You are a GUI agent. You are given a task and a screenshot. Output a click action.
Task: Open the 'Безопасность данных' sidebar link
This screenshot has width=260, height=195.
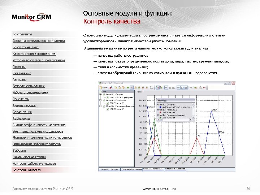(x=29, y=86)
